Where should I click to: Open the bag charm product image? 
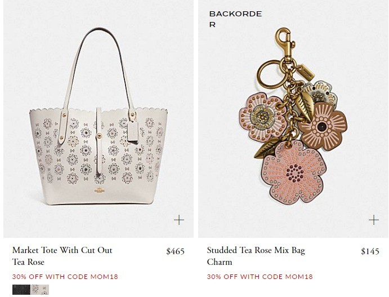point(293,119)
